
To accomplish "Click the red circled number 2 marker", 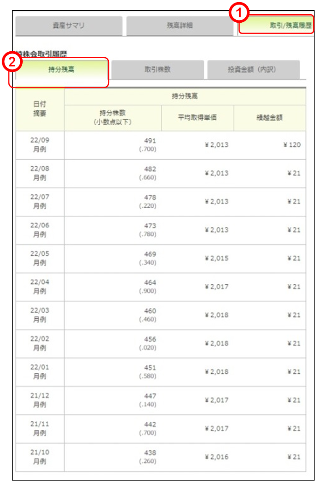I will (x=12, y=62).
